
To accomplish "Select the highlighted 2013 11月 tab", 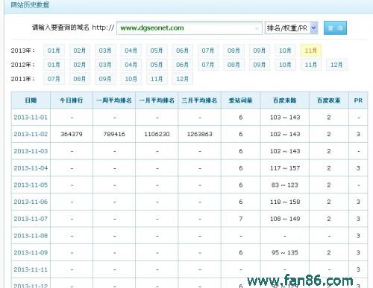I will 311,51.
